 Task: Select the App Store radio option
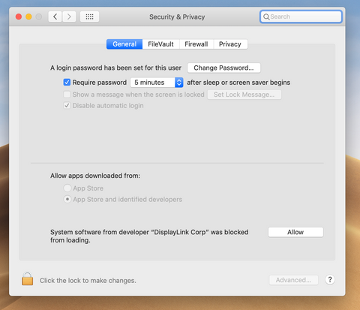67,188
